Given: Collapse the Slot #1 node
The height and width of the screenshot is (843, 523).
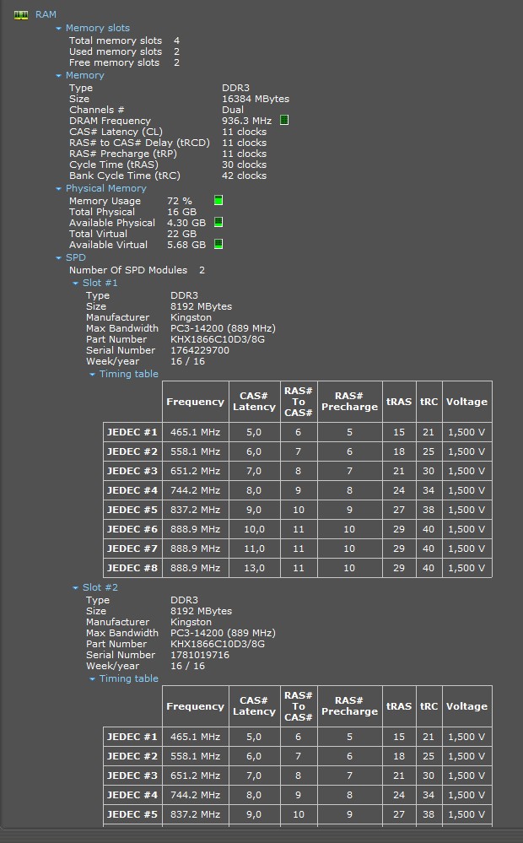Looking at the screenshot, I should click(75, 284).
